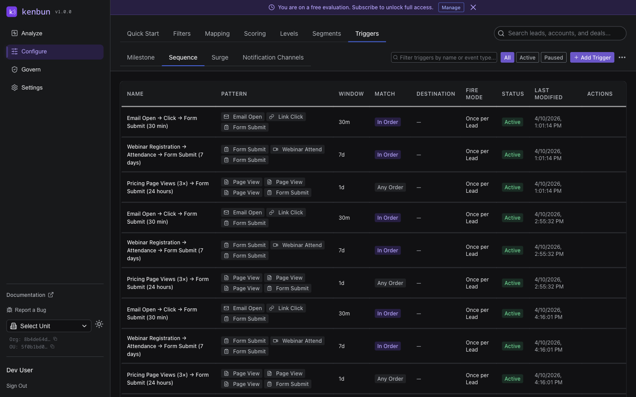Click the WINDOW column header
Image resolution: width=636 pixels, height=397 pixels.
351,94
